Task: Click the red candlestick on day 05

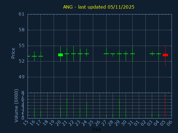Action: (x=165, y=55)
